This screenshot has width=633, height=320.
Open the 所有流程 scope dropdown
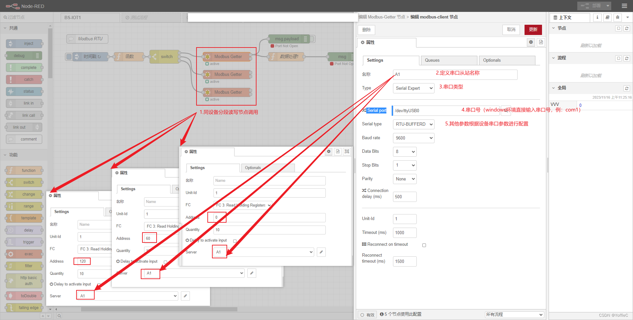pyautogui.click(x=514, y=315)
